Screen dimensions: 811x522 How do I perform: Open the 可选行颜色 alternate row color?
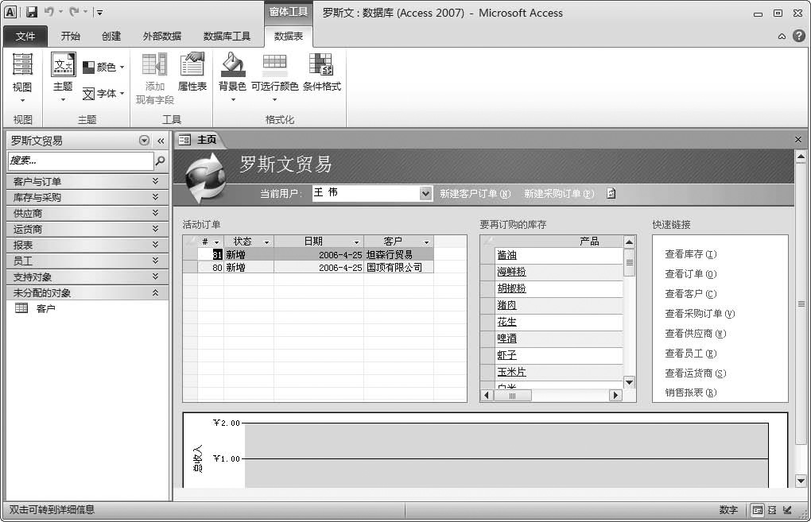click(274, 78)
